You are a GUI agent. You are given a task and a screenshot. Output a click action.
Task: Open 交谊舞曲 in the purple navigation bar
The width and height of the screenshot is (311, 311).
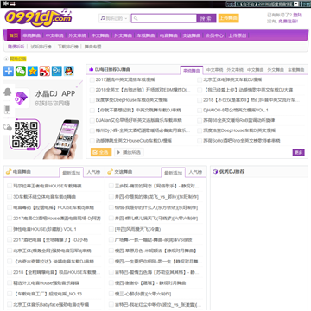tap(192, 35)
